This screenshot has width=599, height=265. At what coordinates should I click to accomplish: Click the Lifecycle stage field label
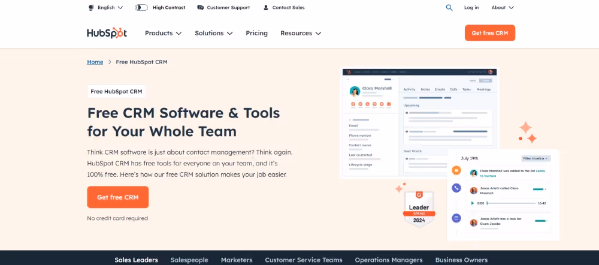(x=360, y=164)
